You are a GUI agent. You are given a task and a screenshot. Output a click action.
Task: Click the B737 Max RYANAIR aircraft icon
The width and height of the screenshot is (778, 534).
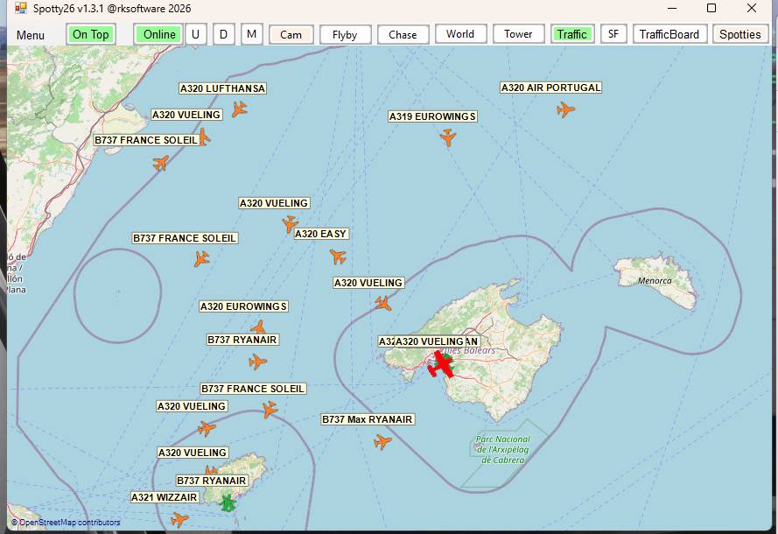point(382,441)
